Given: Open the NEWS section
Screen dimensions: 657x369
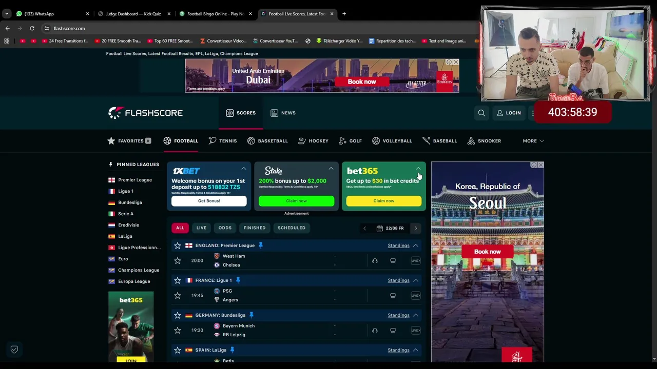Looking at the screenshot, I should pyautogui.click(x=283, y=113).
